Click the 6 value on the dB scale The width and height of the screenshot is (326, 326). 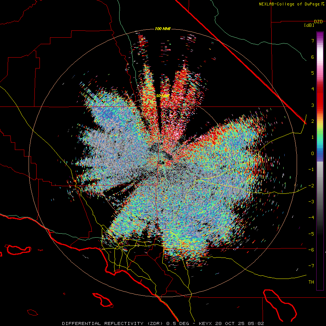[x=313, y=57]
